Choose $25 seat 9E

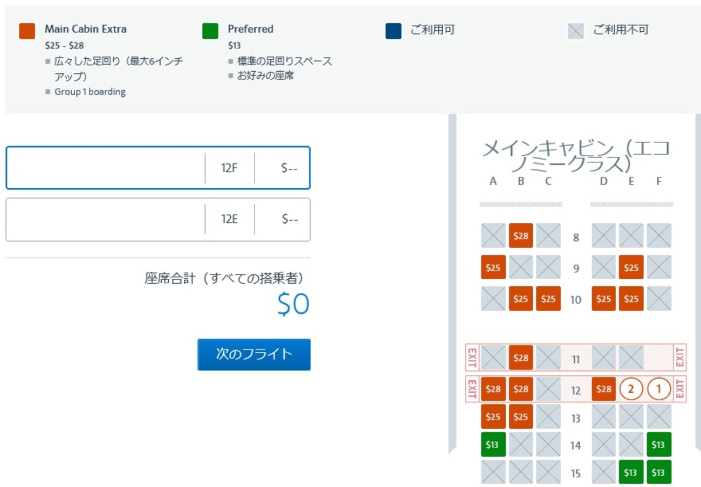point(631,267)
